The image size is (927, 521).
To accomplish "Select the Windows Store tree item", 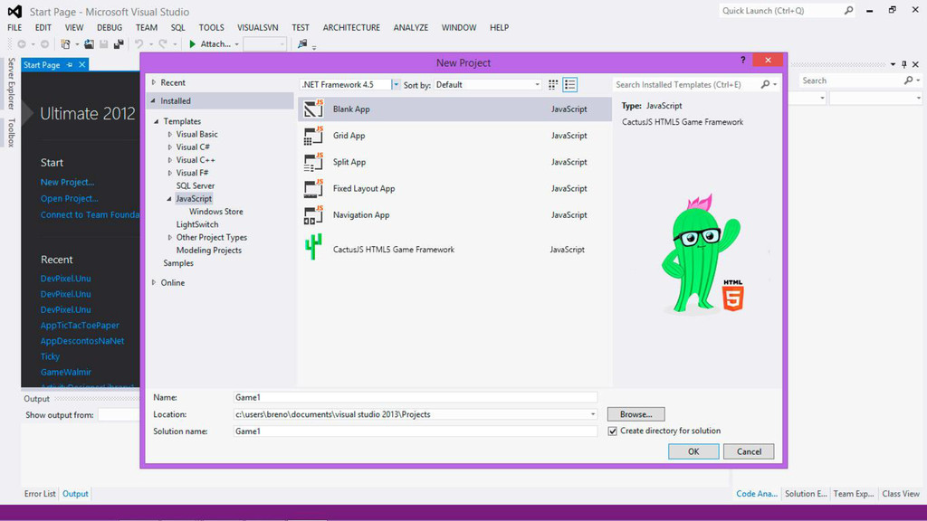I will 215,212.
